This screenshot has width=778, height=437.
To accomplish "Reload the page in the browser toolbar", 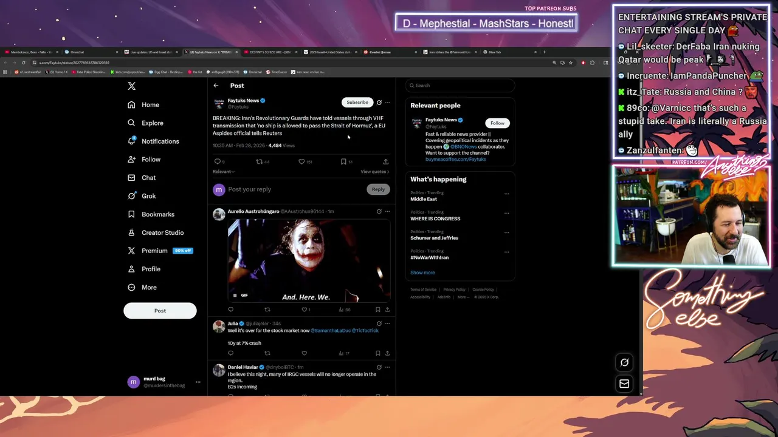I will [x=23, y=63].
